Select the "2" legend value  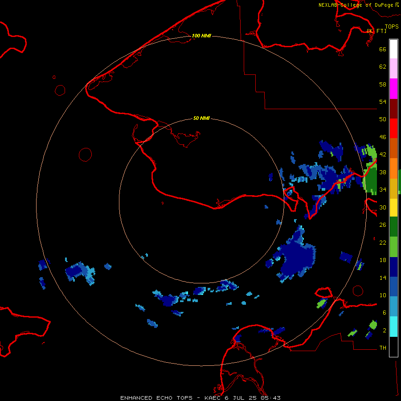(384, 331)
